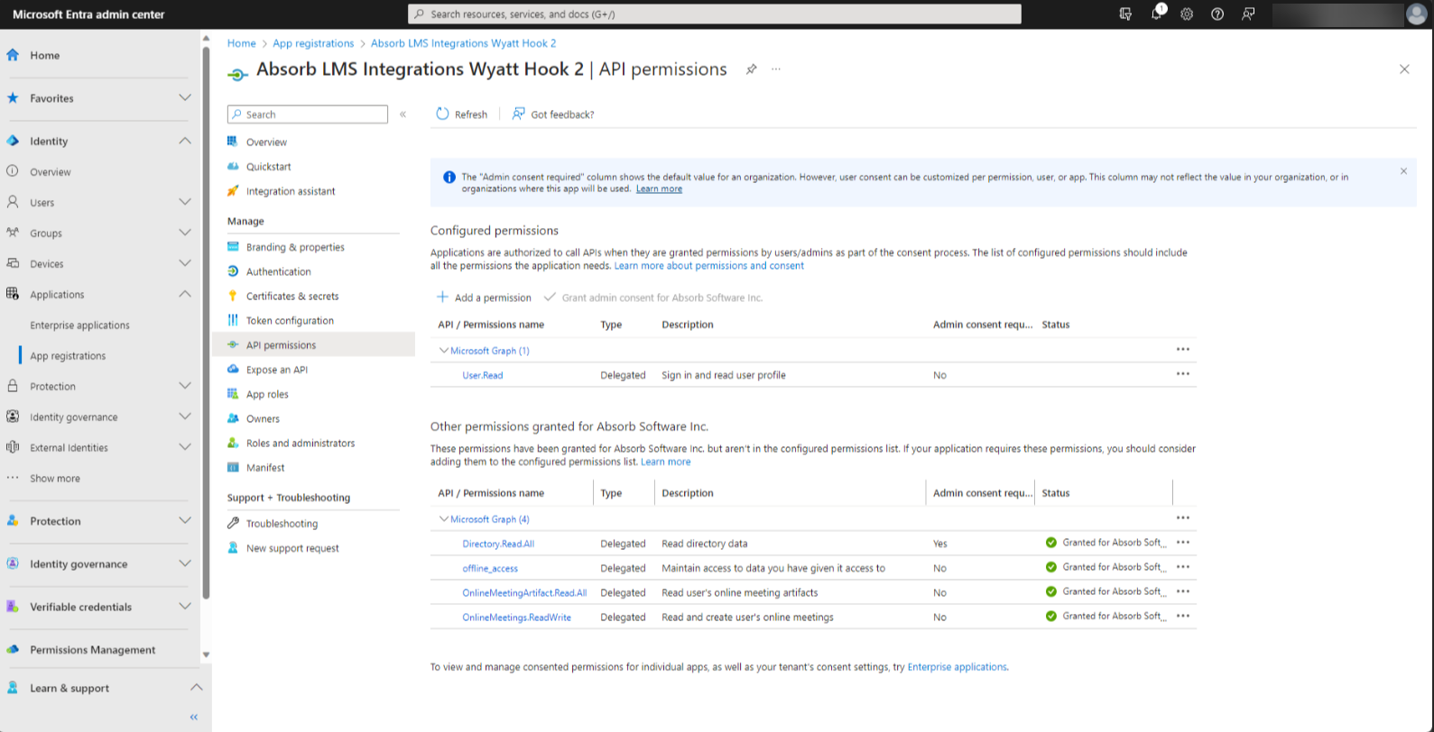Open ellipsis for configured Microsoft Graph (1) group
Screen dimensions: 1434x732
coord(1183,350)
